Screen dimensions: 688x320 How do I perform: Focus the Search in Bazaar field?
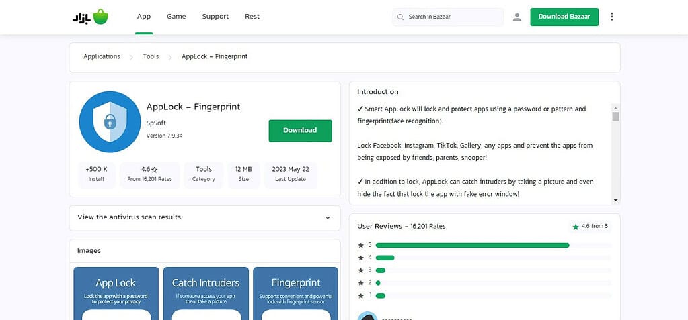coord(448,17)
